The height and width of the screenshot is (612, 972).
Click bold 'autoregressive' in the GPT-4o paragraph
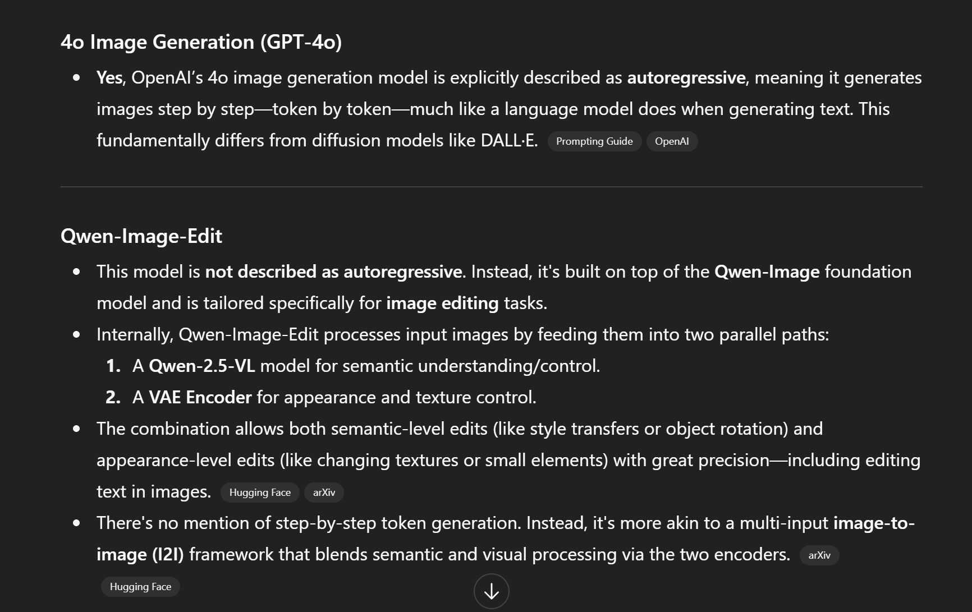(686, 78)
